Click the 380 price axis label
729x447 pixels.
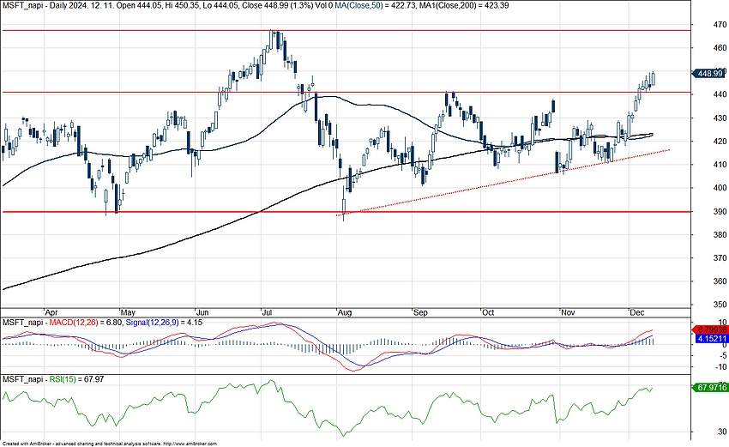[x=720, y=234]
